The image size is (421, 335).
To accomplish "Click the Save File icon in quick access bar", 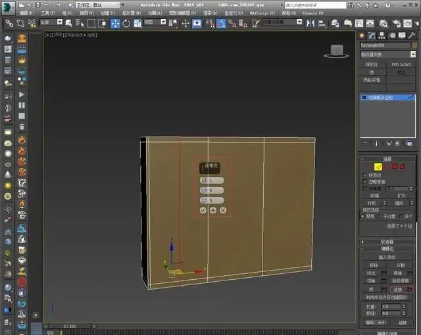I will [38, 5].
